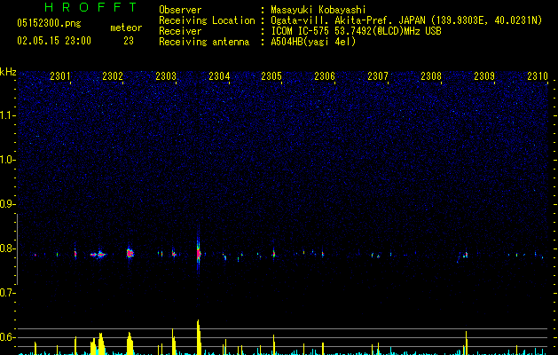Click the 0.8 kHz axis label
The width and height of the screenshot is (558, 355).
(7, 248)
